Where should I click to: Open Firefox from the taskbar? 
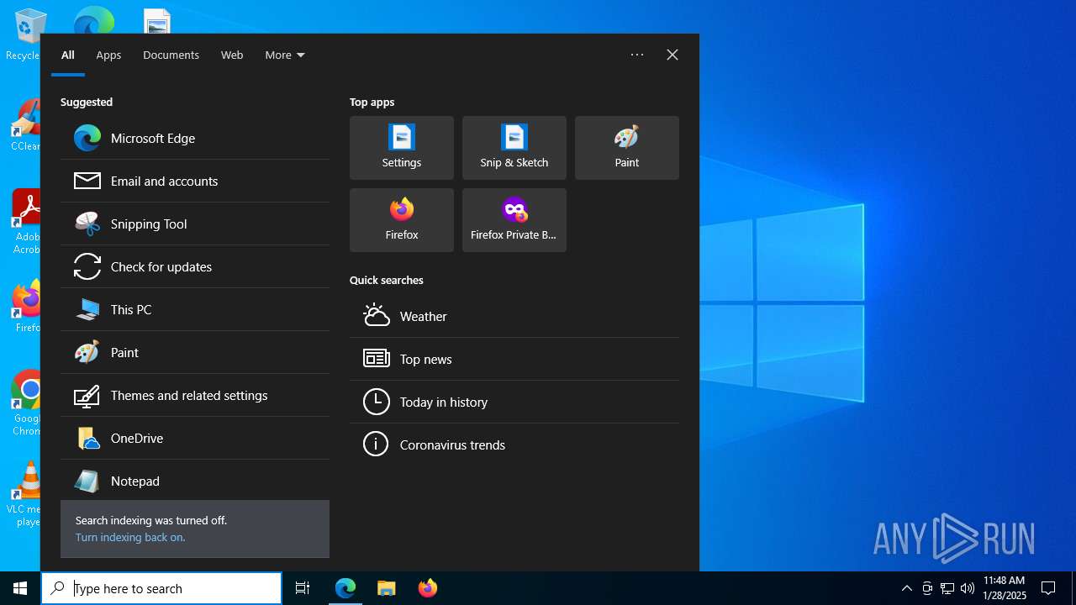428,588
